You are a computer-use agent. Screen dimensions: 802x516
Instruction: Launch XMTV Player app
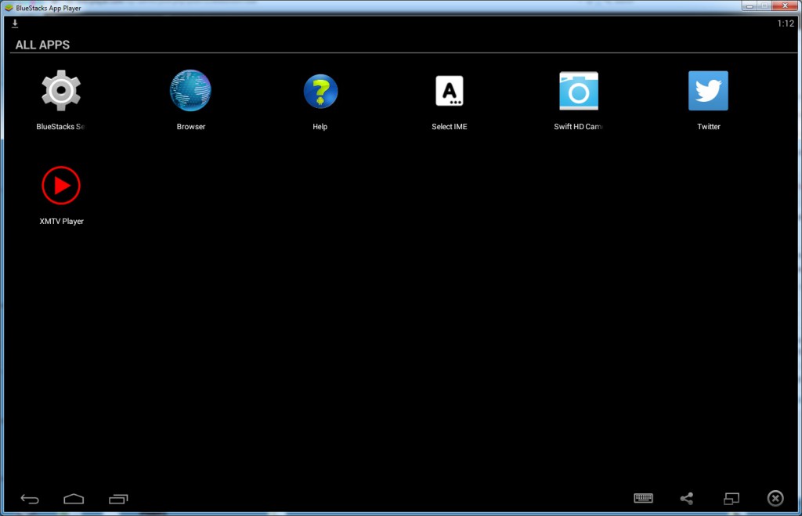(61, 186)
